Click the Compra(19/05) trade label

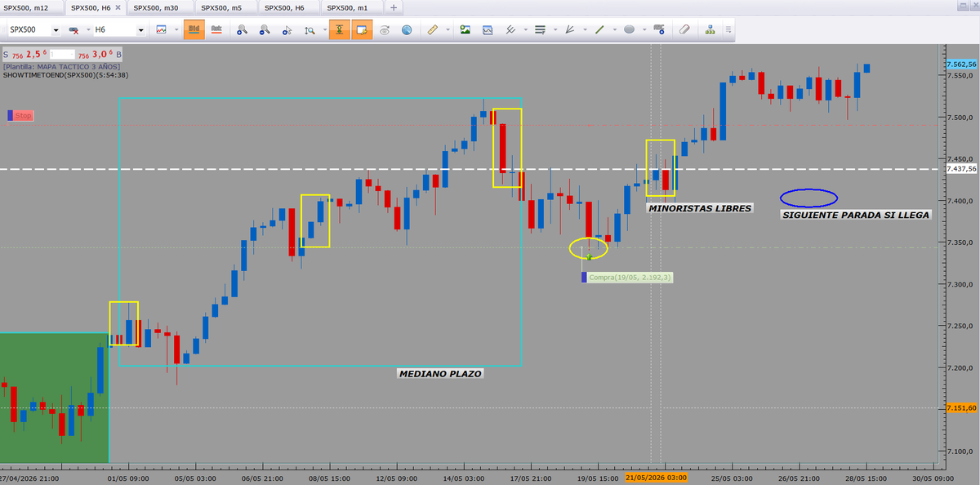click(626, 278)
